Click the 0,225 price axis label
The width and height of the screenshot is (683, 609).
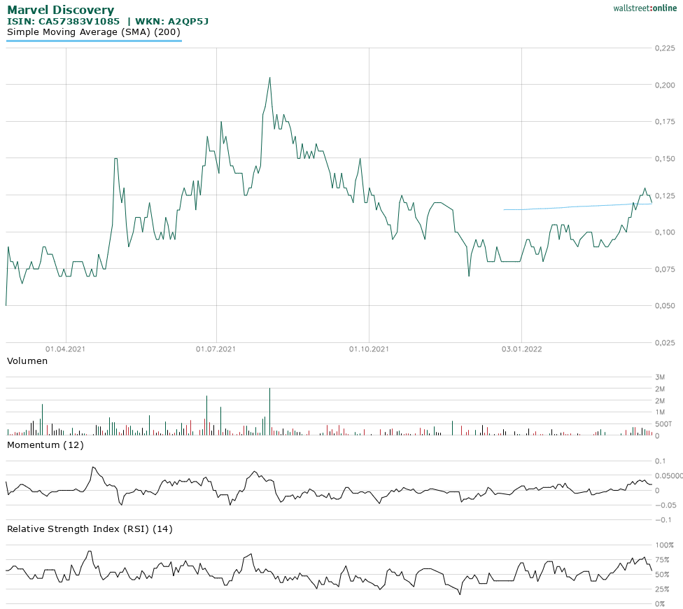pos(665,48)
